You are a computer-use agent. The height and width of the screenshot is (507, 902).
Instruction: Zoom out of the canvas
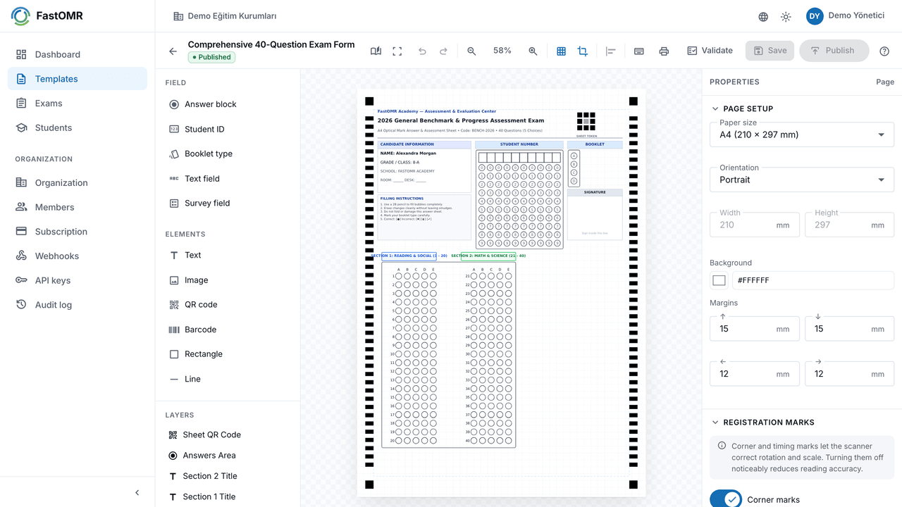coord(471,51)
